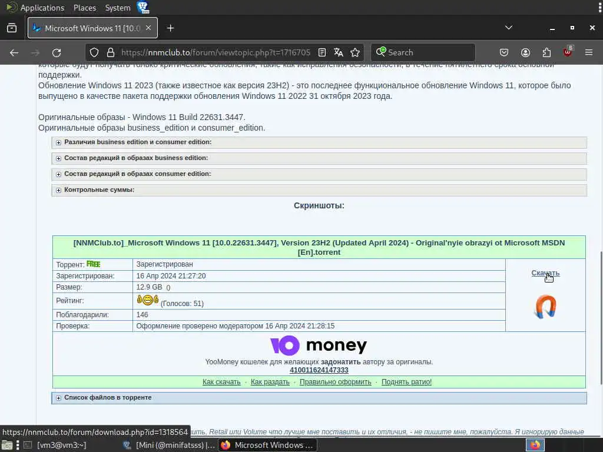The height and width of the screenshot is (452, 603).
Task: Click the FREE torrent badge
Action: [93, 264]
